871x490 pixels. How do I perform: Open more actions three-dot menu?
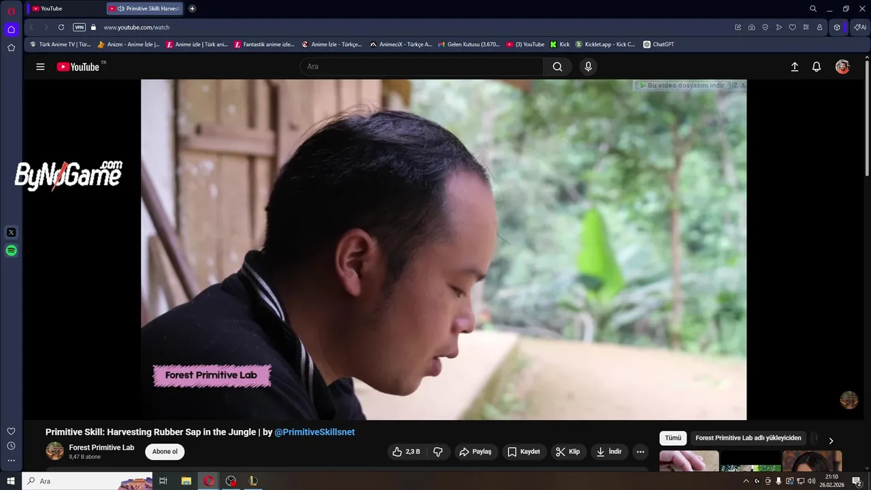tap(640, 452)
